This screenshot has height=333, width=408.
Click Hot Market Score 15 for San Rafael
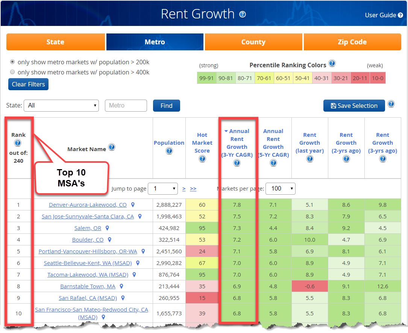[x=202, y=298]
